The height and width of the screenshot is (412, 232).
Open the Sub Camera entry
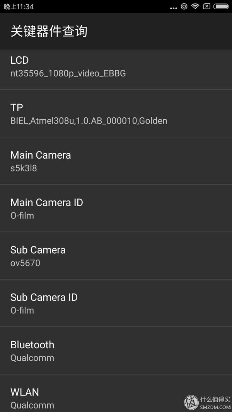point(116,256)
